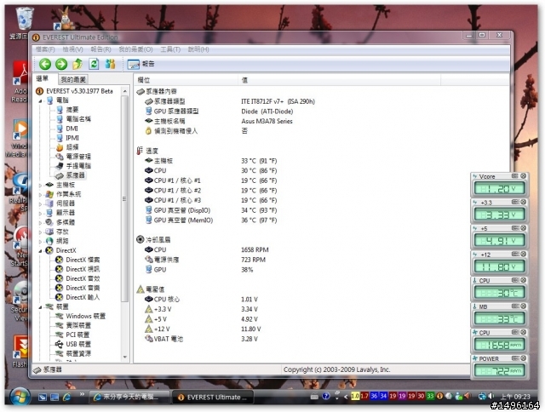The height and width of the screenshot is (412, 545).
Task: Switch to the 選單 menu tab
Action: coord(43,79)
